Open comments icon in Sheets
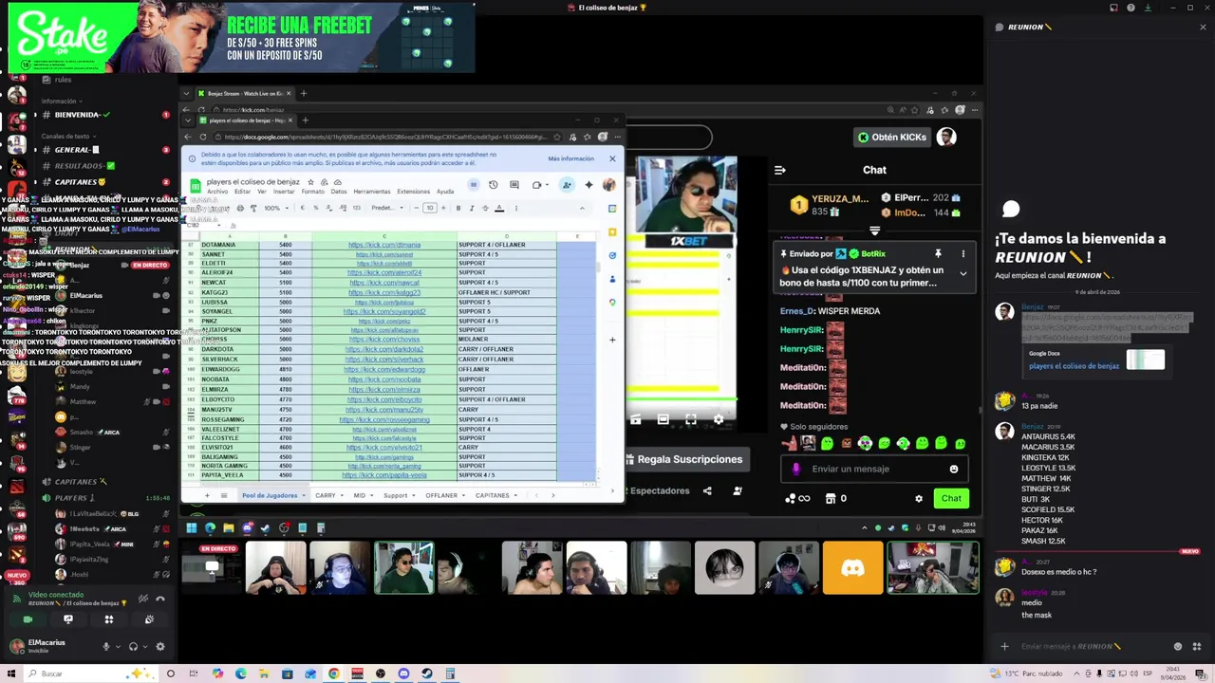 [514, 185]
